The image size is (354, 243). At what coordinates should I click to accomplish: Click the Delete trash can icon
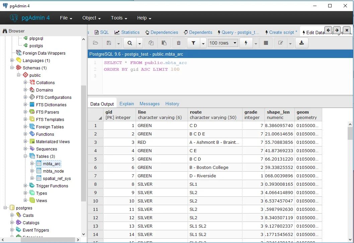179,43
